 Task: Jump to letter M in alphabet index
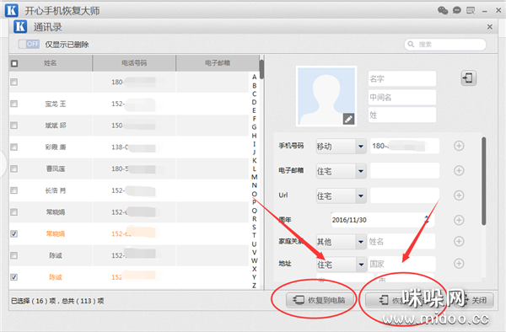coord(255,177)
